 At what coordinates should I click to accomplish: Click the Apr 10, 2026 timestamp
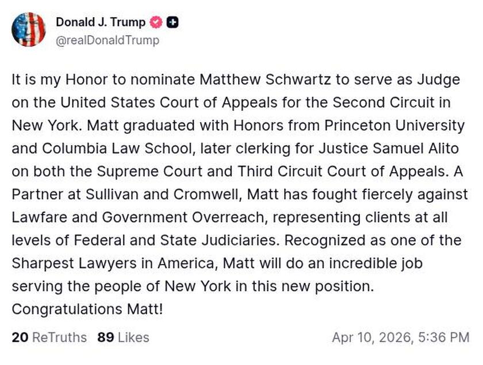tap(400, 337)
